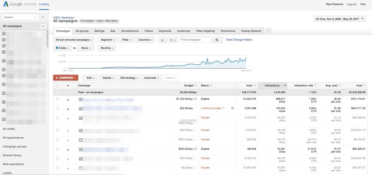Click the Google AdWords logo

(x=19, y=4)
